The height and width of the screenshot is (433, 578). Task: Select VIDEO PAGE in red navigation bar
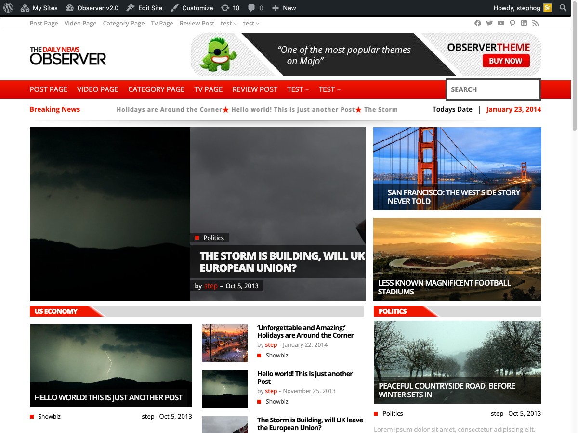98,89
